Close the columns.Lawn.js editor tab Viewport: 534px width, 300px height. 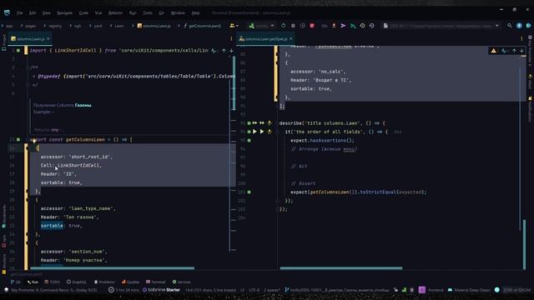(x=48, y=39)
